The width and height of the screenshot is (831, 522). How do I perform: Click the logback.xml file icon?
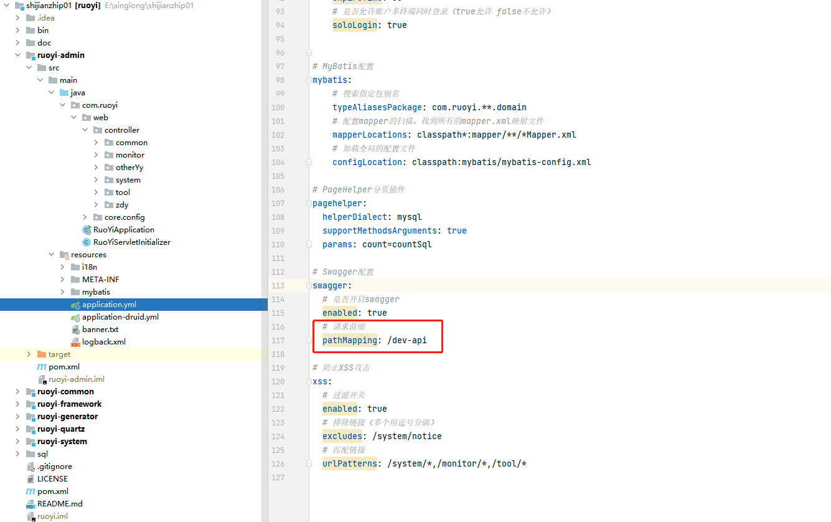click(x=75, y=342)
